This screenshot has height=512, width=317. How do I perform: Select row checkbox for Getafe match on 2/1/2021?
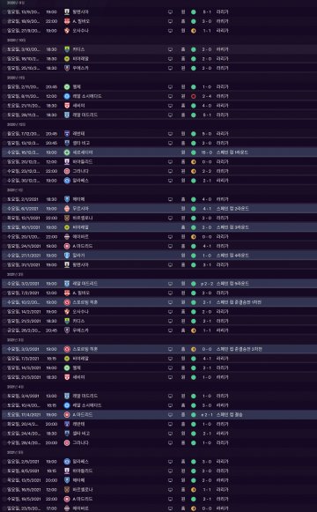tap(4, 199)
